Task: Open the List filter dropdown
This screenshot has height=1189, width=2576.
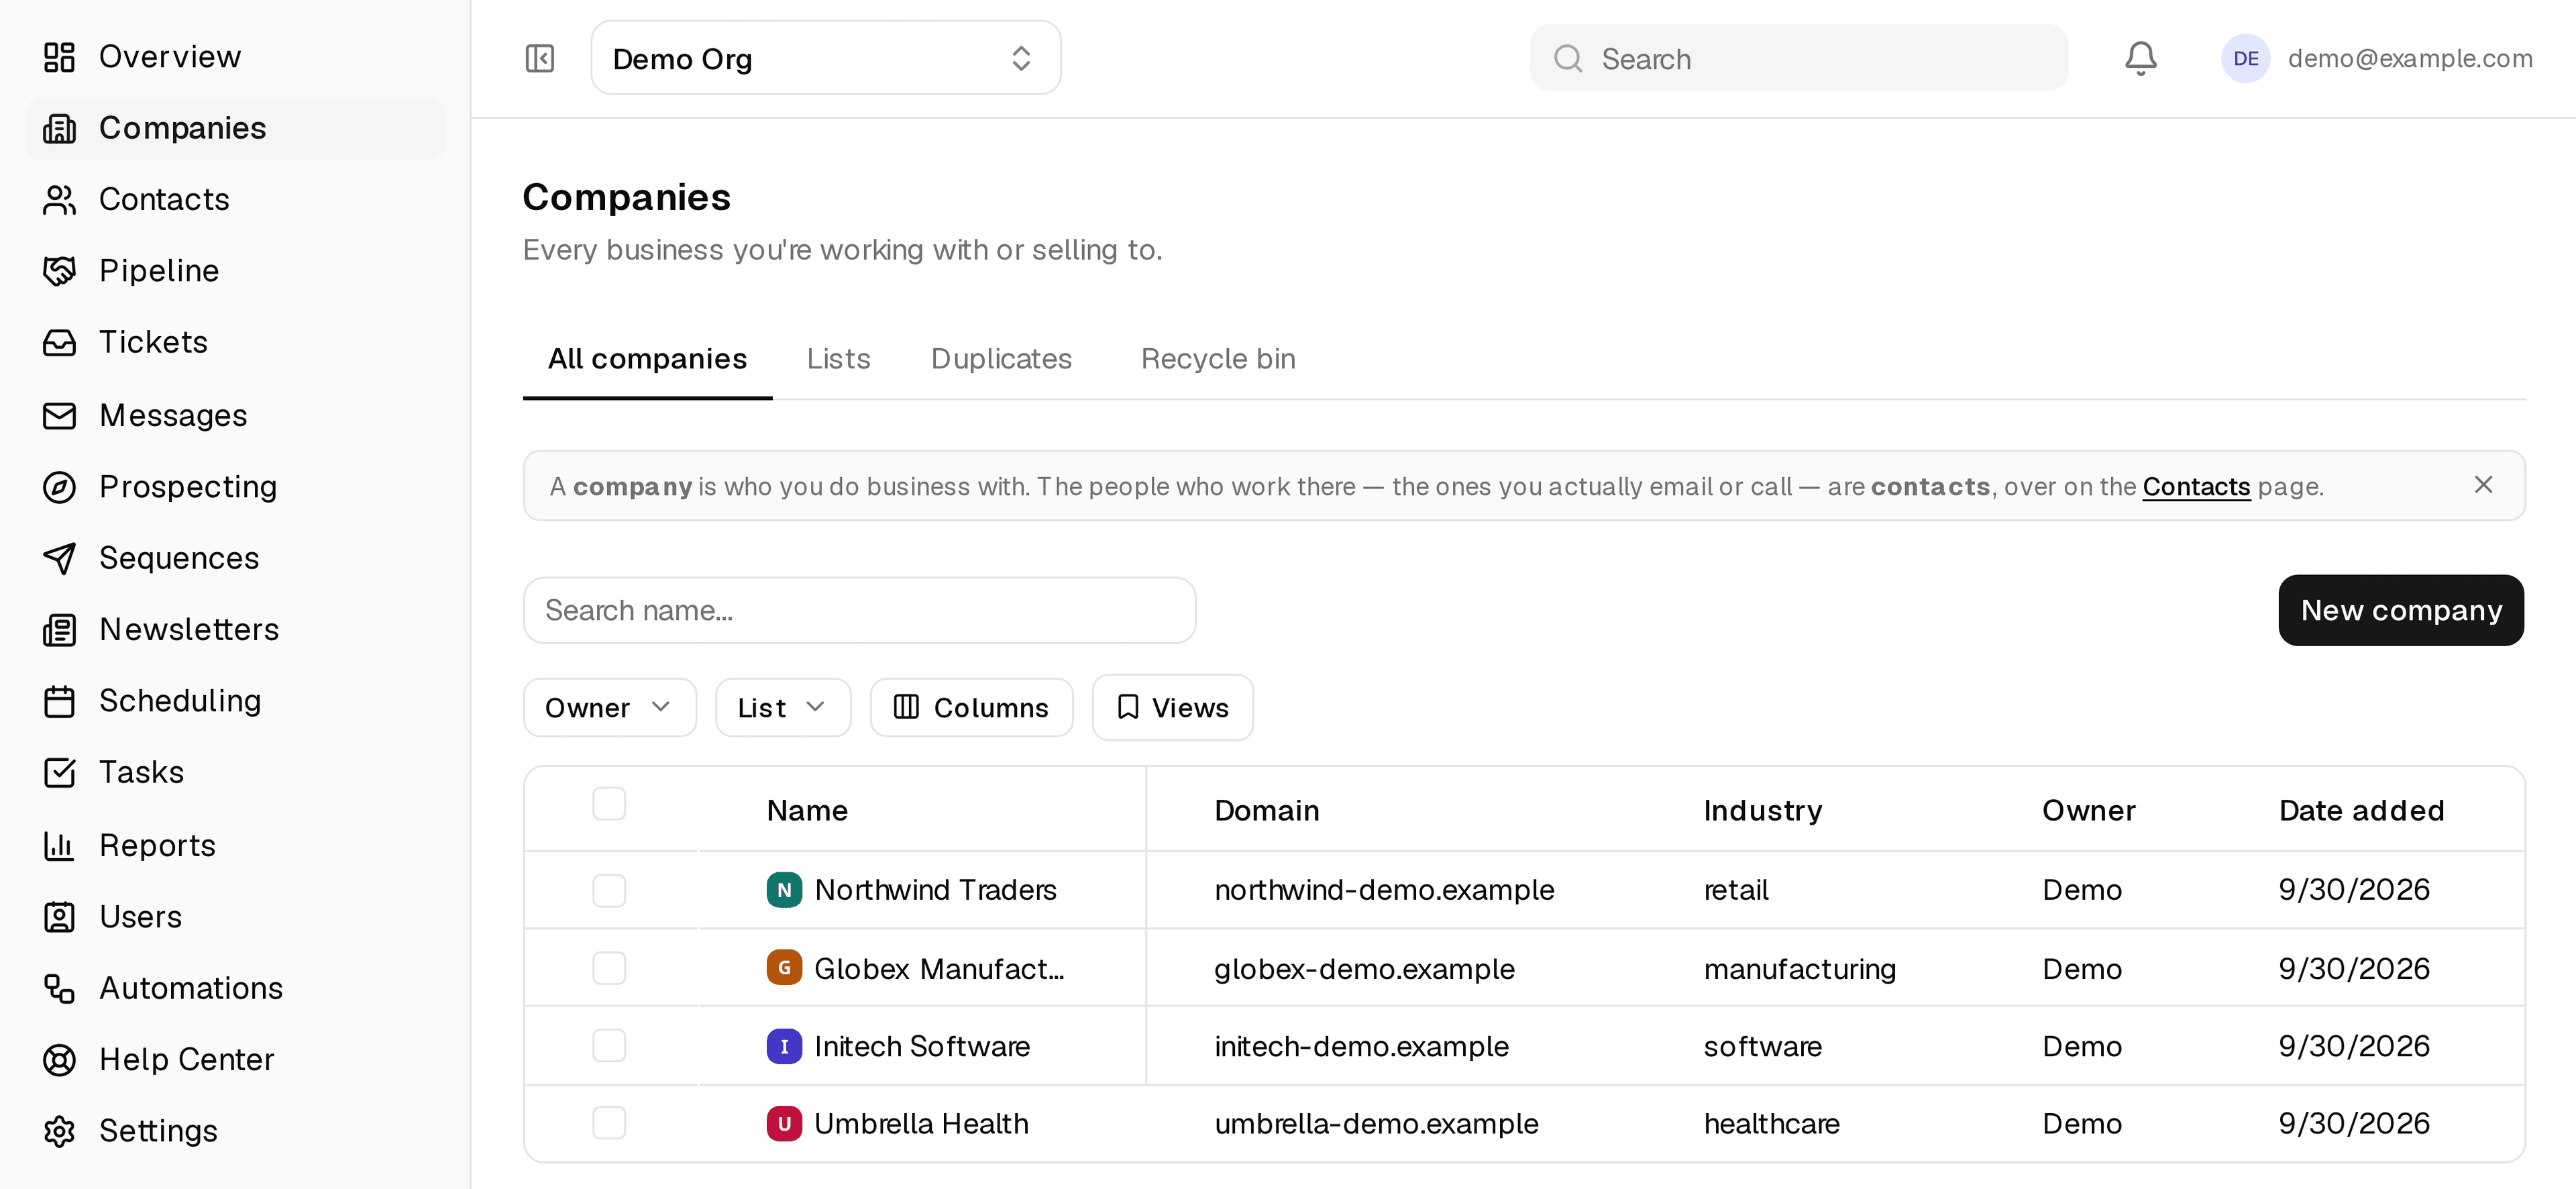Action: pos(783,708)
